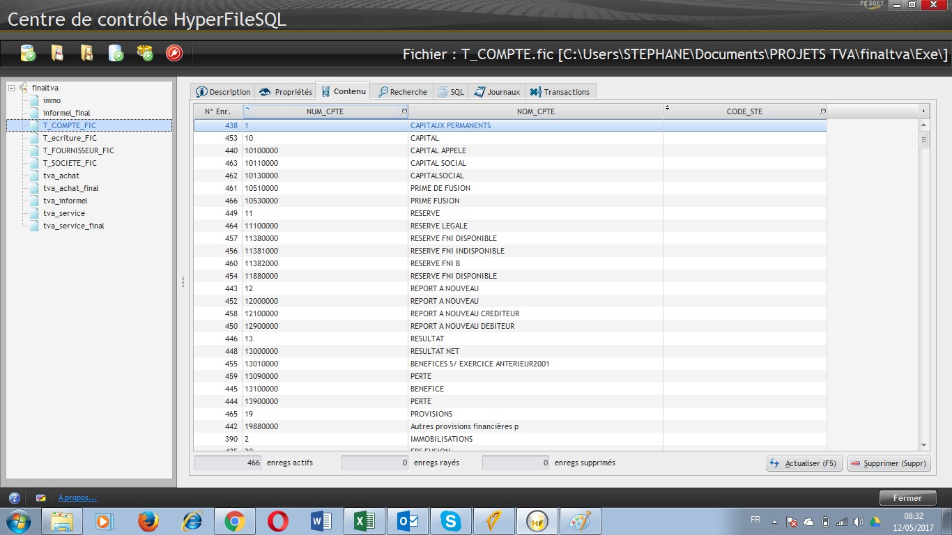The image size is (952, 535).
Task: Click search magnifier in NUM_CPTE header
Action: point(404,111)
